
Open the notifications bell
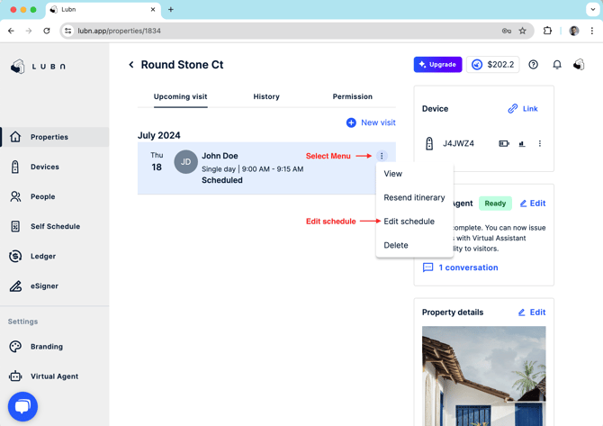pyautogui.click(x=557, y=65)
